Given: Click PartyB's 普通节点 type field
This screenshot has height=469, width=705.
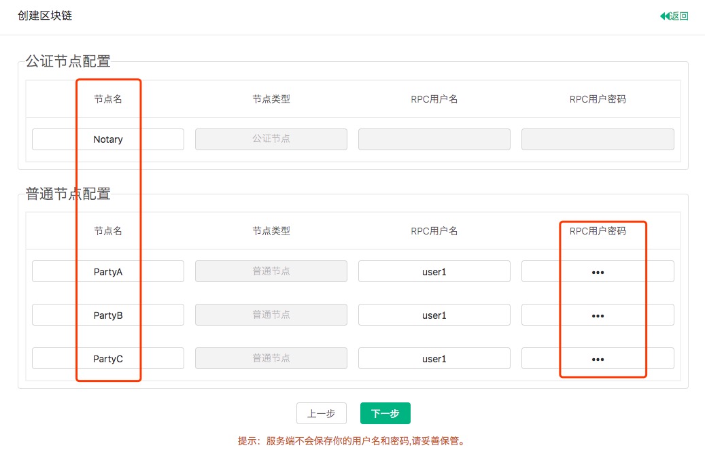Looking at the screenshot, I should click(x=271, y=315).
